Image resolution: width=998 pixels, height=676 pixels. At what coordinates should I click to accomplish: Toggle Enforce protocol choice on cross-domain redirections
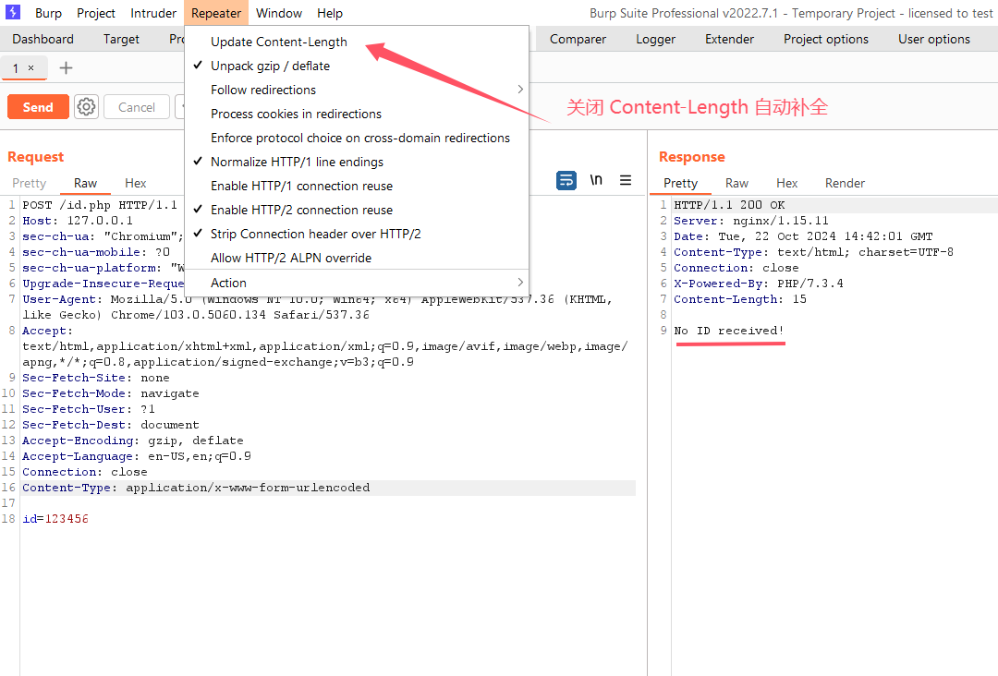360,138
